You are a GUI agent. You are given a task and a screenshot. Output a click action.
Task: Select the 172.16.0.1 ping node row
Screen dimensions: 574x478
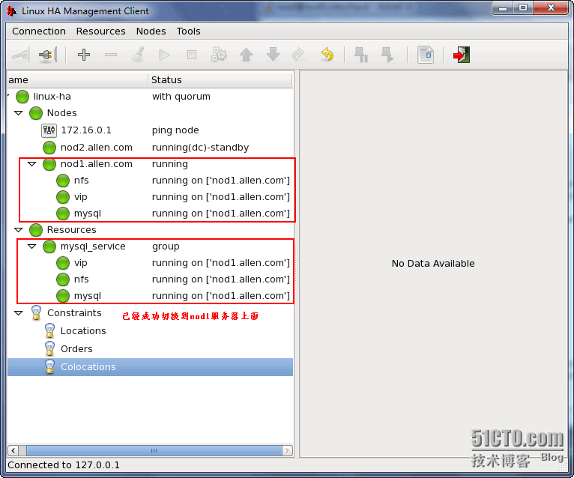[150, 130]
